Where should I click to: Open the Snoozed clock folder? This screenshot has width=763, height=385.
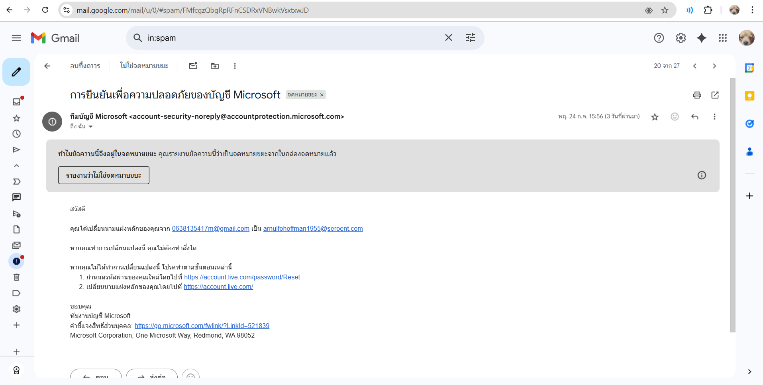(16, 134)
